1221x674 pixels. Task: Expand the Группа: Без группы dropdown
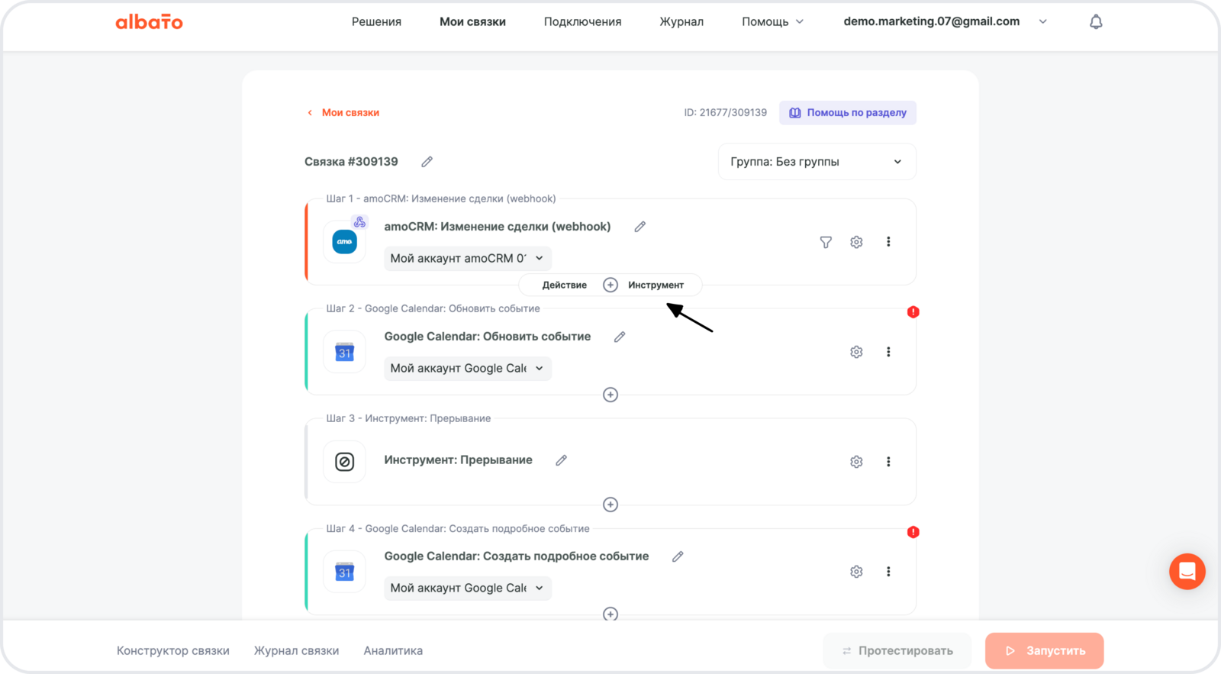click(817, 162)
